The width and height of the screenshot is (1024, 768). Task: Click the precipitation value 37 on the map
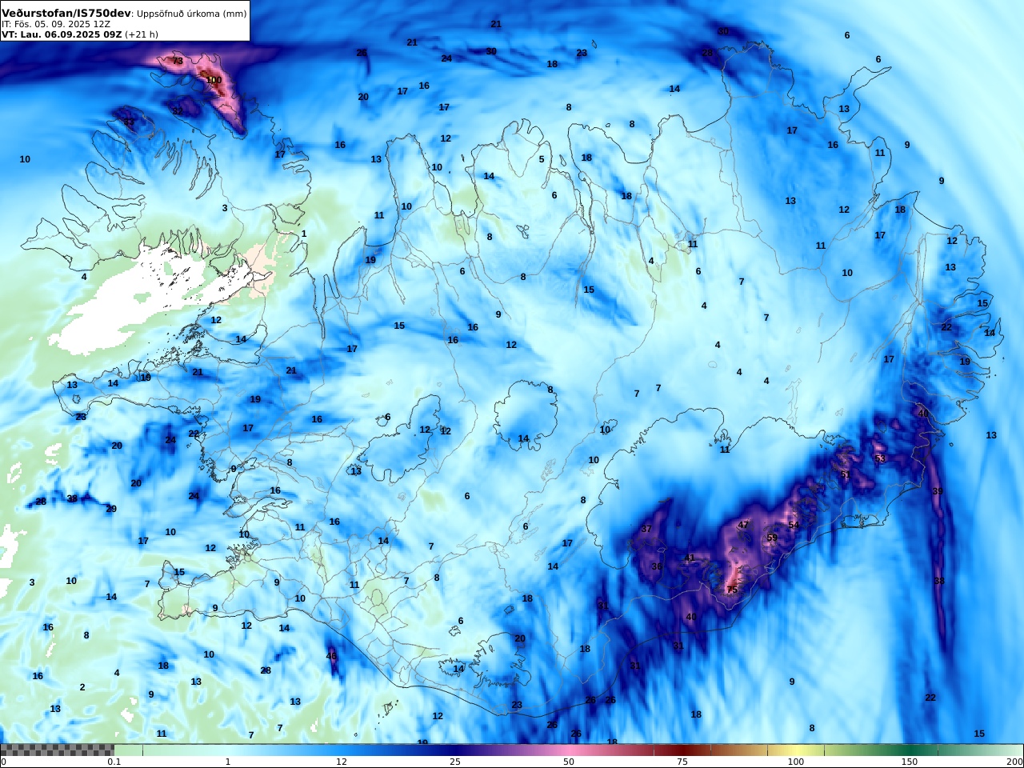click(646, 529)
